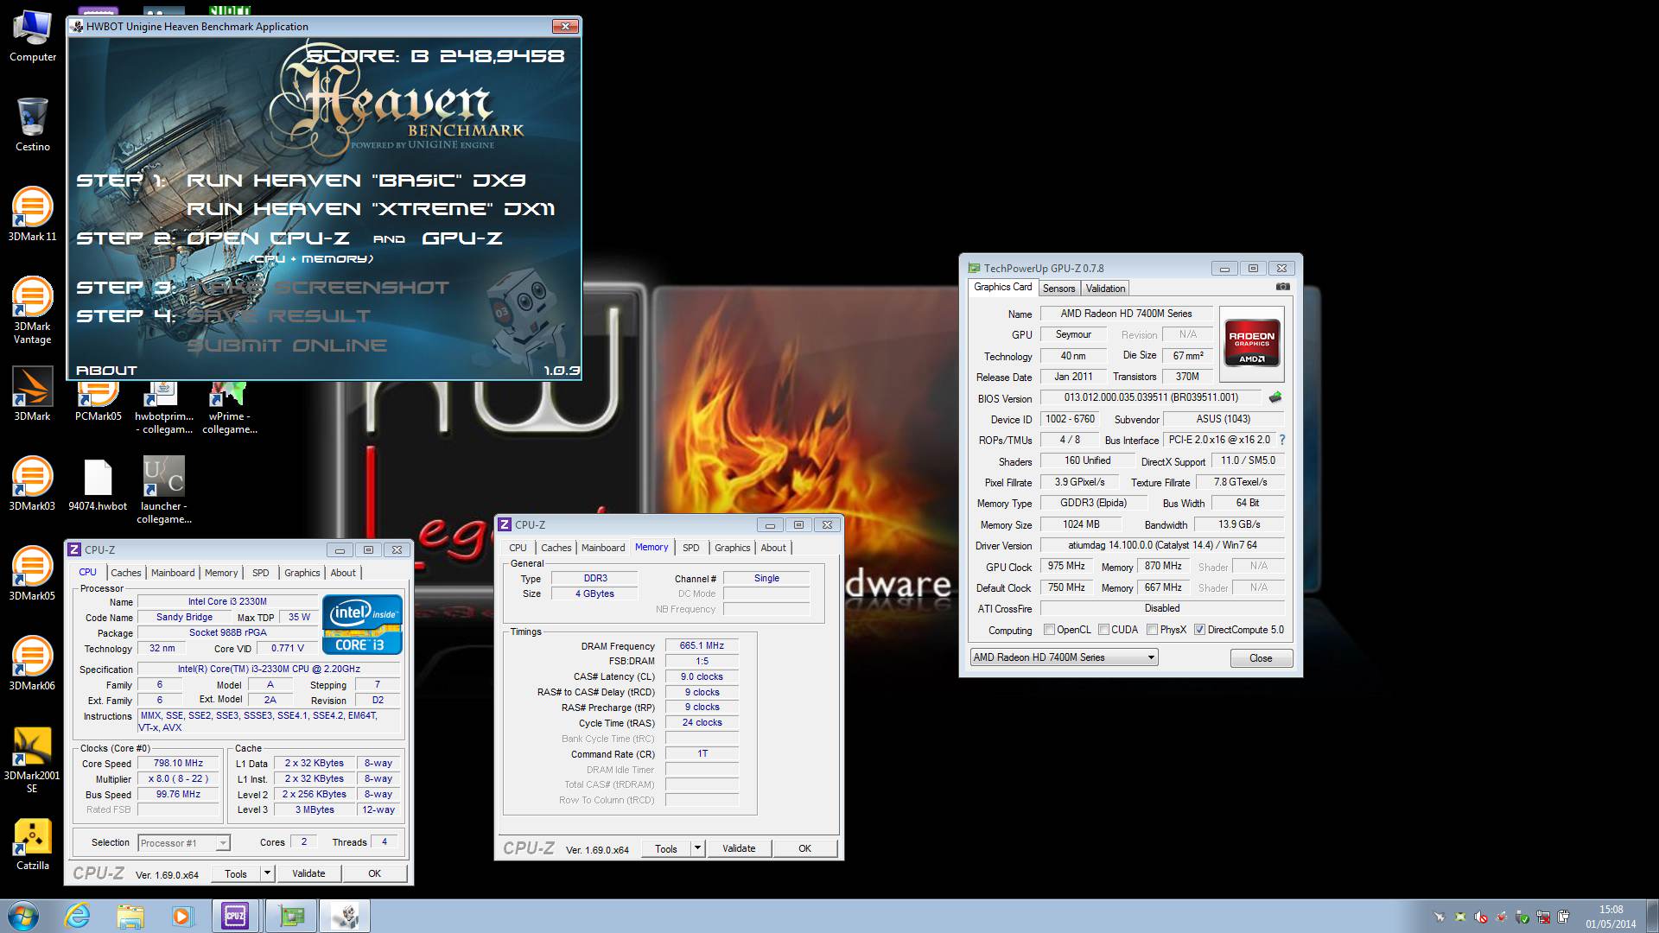Launch the 3DMark Vantage desktop shortcut

(32, 310)
